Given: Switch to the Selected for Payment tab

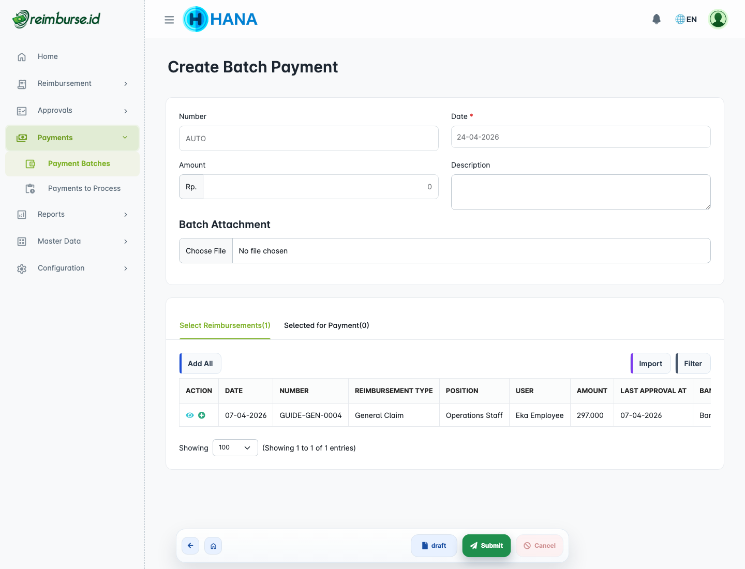Looking at the screenshot, I should click(326, 325).
